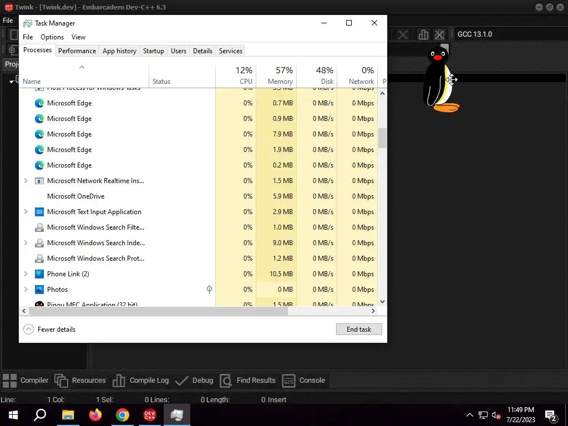Open the Compile Log tab
Image resolution: width=568 pixels, height=426 pixels.
point(140,381)
